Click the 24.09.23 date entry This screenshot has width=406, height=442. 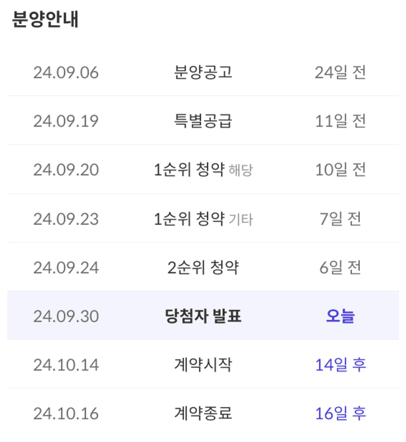[x=66, y=219]
